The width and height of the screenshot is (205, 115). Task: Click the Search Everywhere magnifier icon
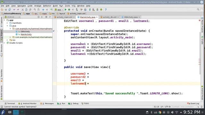pos(198,9)
